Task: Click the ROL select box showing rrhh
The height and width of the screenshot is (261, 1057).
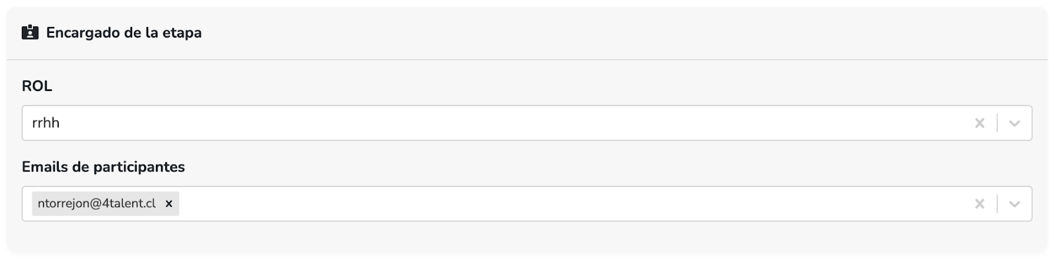Action: (x=527, y=123)
